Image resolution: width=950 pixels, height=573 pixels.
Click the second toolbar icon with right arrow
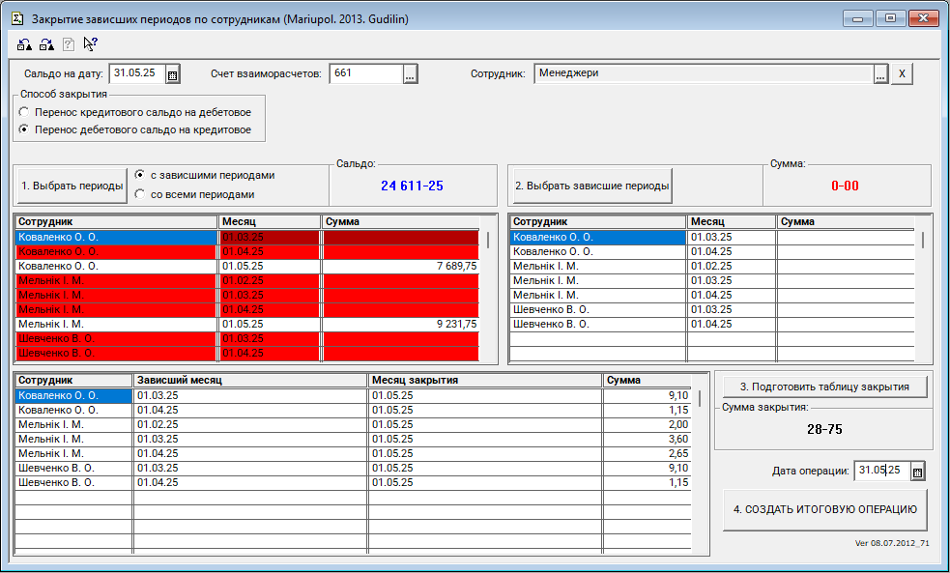[x=45, y=43]
